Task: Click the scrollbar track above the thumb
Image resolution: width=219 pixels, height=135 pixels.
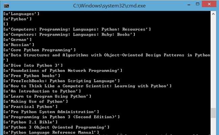Action: point(213,62)
